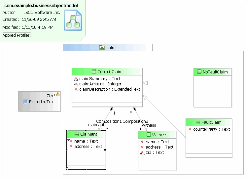Click the FaultClaim class icon
247x178 pixels.
pos(198,122)
